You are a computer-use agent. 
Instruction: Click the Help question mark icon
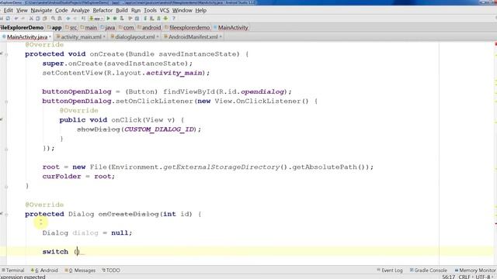(x=173, y=19)
